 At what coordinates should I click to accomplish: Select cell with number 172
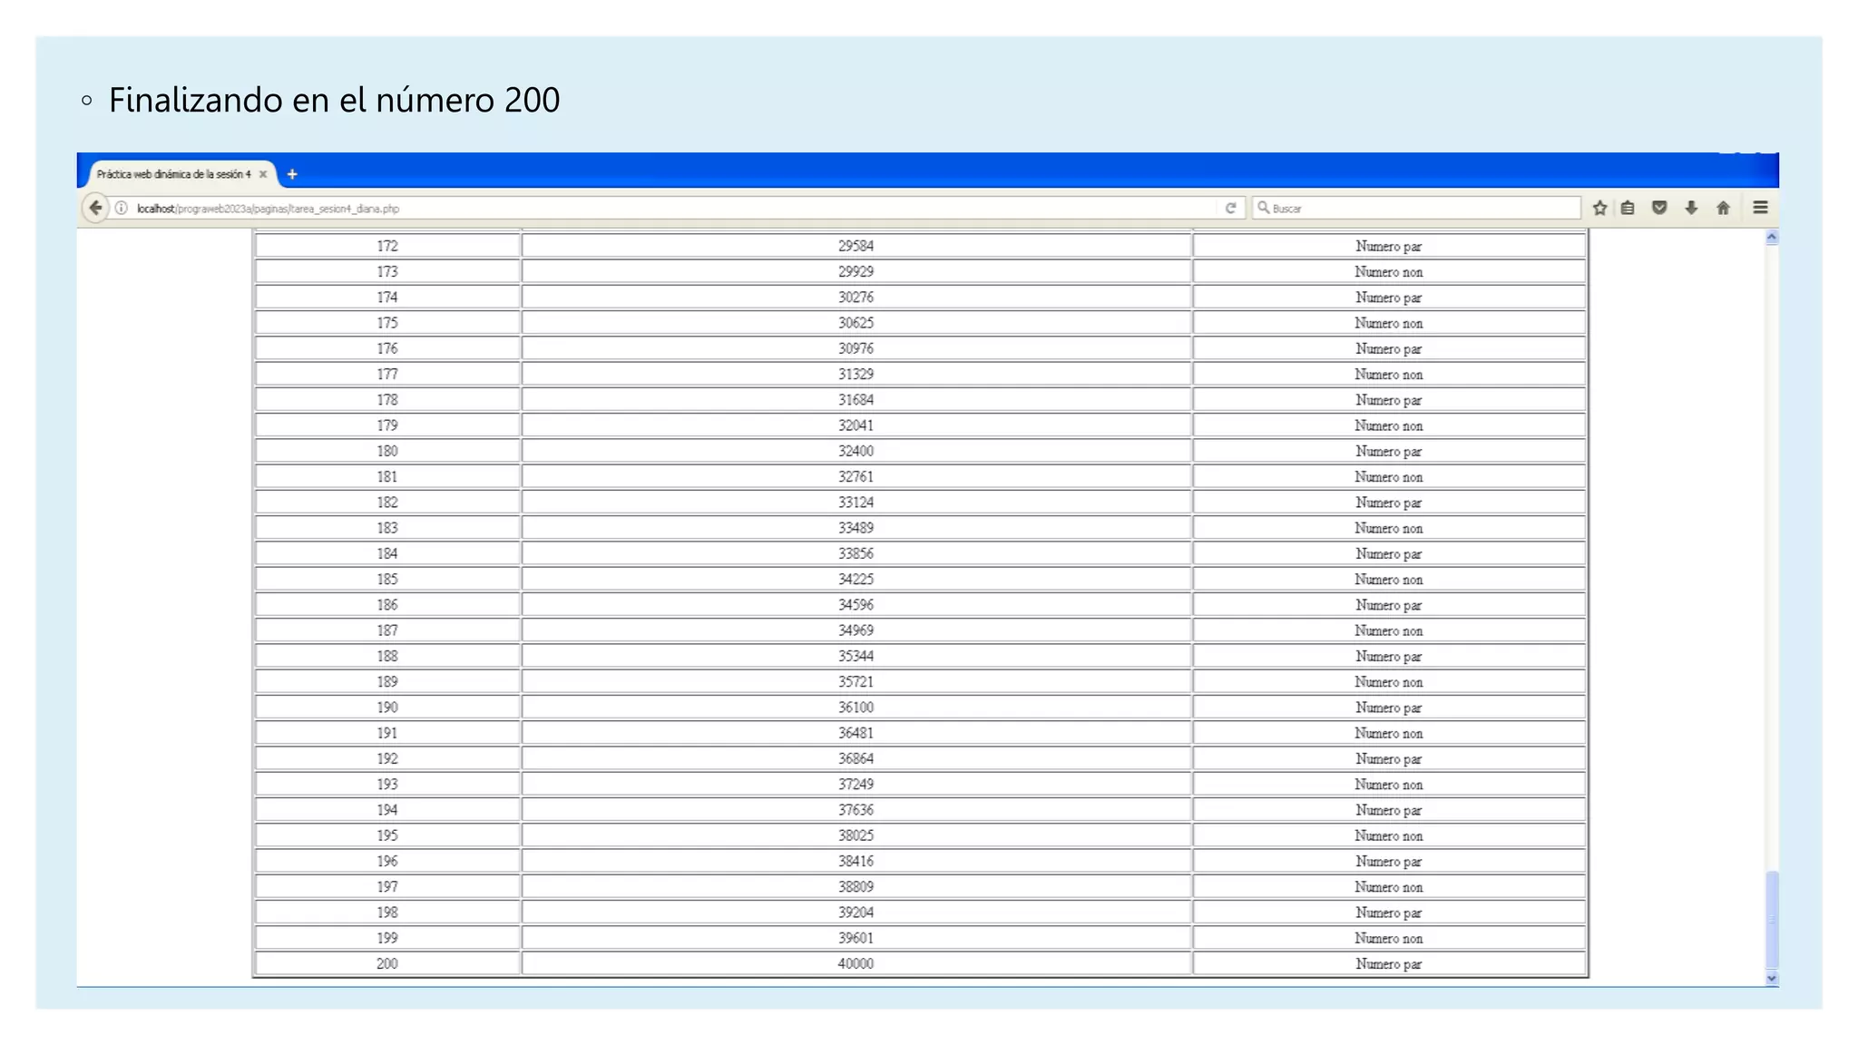tap(387, 246)
